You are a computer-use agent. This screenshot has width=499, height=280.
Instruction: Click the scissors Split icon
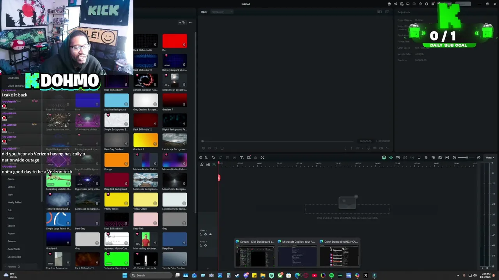[234, 157]
